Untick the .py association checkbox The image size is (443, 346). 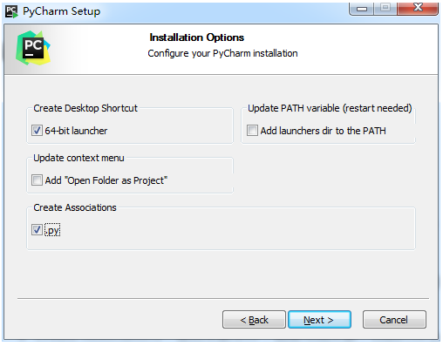click(x=37, y=230)
